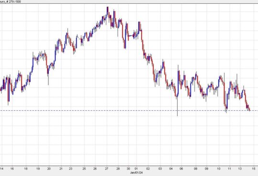Click the '10' date axis label
Viewport: 258px width, 176px height.
pyautogui.click(x=219, y=168)
